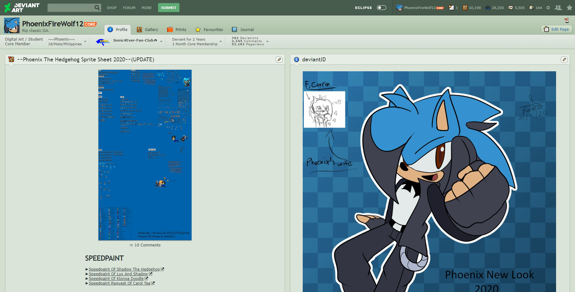The height and width of the screenshot is (292, 575).
Task: Edit the Sprite Sheet widget pencil icon
Action: [x=279, y=60]
